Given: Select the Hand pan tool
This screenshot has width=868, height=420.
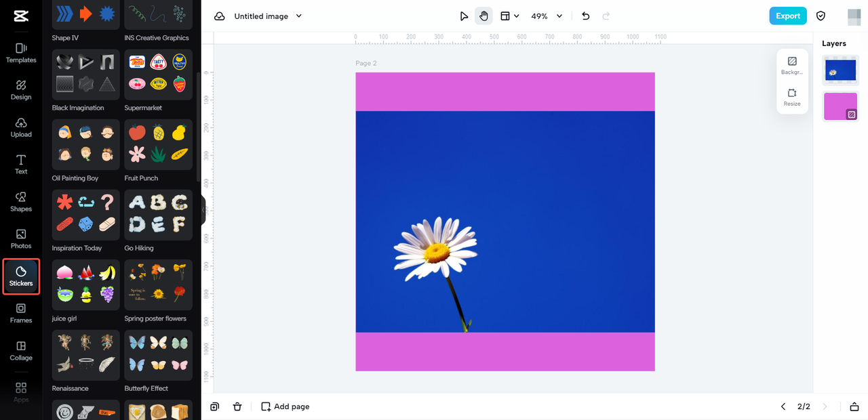Looking at the screenshot, I should click(484, 16).
